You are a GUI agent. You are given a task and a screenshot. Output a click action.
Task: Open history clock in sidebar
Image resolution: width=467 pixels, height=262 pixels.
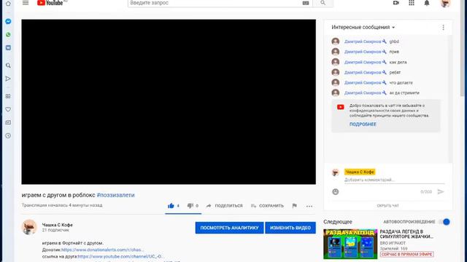tap(8, 136)
